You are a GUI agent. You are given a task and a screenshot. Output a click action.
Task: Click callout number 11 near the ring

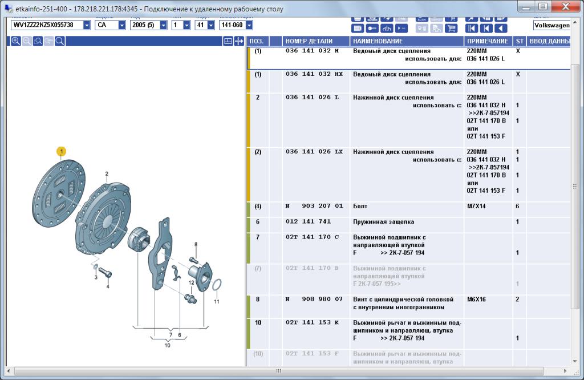216,301
